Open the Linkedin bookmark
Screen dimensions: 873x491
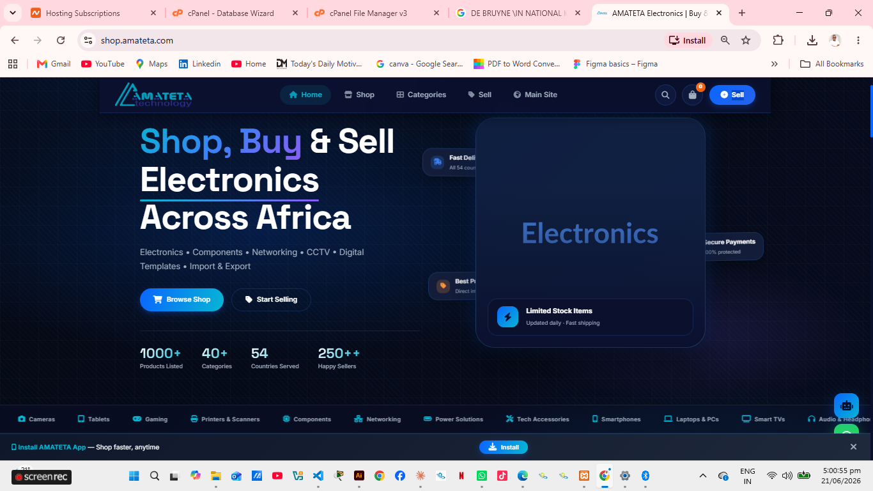(199, 64)
